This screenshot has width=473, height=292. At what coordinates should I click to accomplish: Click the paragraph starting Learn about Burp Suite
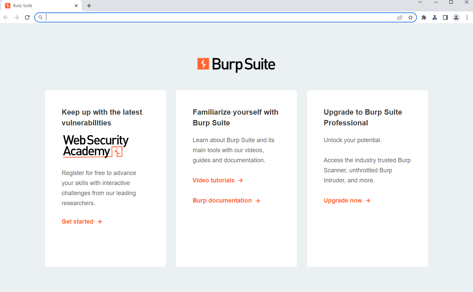(x=233, y=150)
